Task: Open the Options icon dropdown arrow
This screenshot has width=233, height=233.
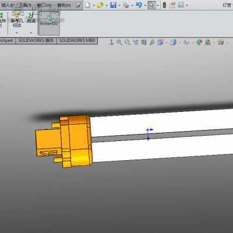Action: [x=187, y=5]
